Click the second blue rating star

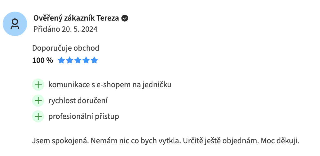pyautogui.click(x=70, y=60)
